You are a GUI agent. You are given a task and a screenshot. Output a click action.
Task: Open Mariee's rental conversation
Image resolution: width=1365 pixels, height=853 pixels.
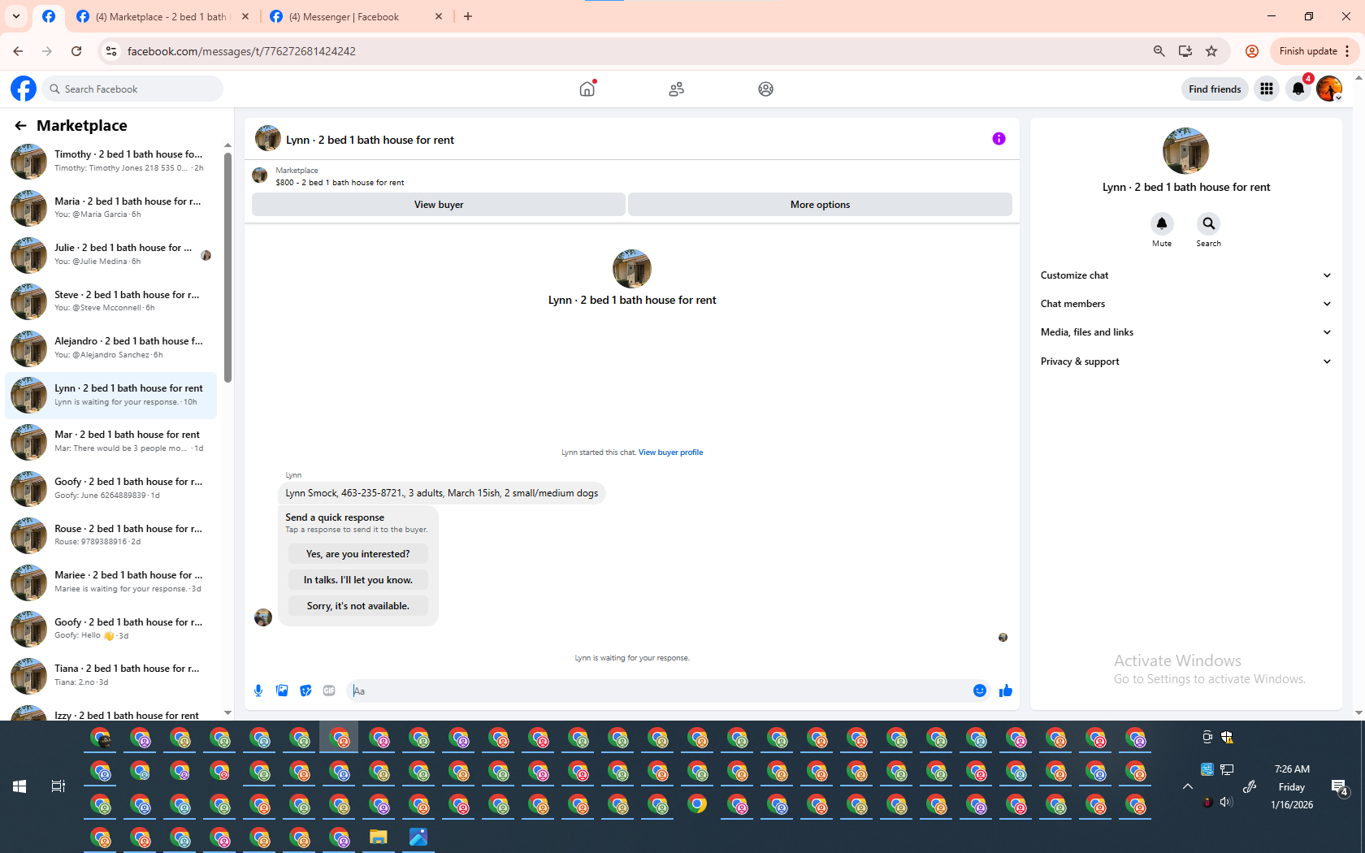click(x=111, y=582)
